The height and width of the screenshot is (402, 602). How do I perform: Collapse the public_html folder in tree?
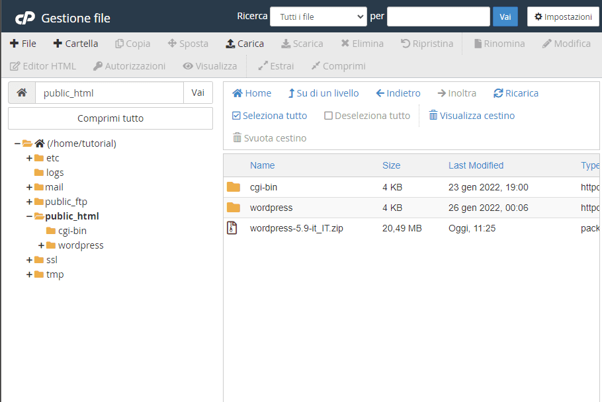click(x=29, y=216)
